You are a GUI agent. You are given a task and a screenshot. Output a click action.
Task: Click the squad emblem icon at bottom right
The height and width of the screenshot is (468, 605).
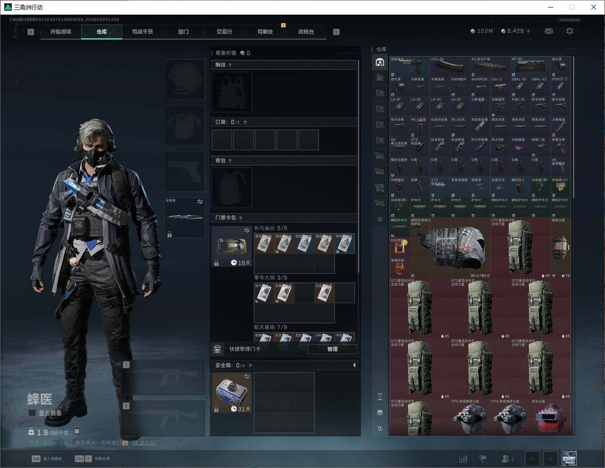click(x=569, y=459)
